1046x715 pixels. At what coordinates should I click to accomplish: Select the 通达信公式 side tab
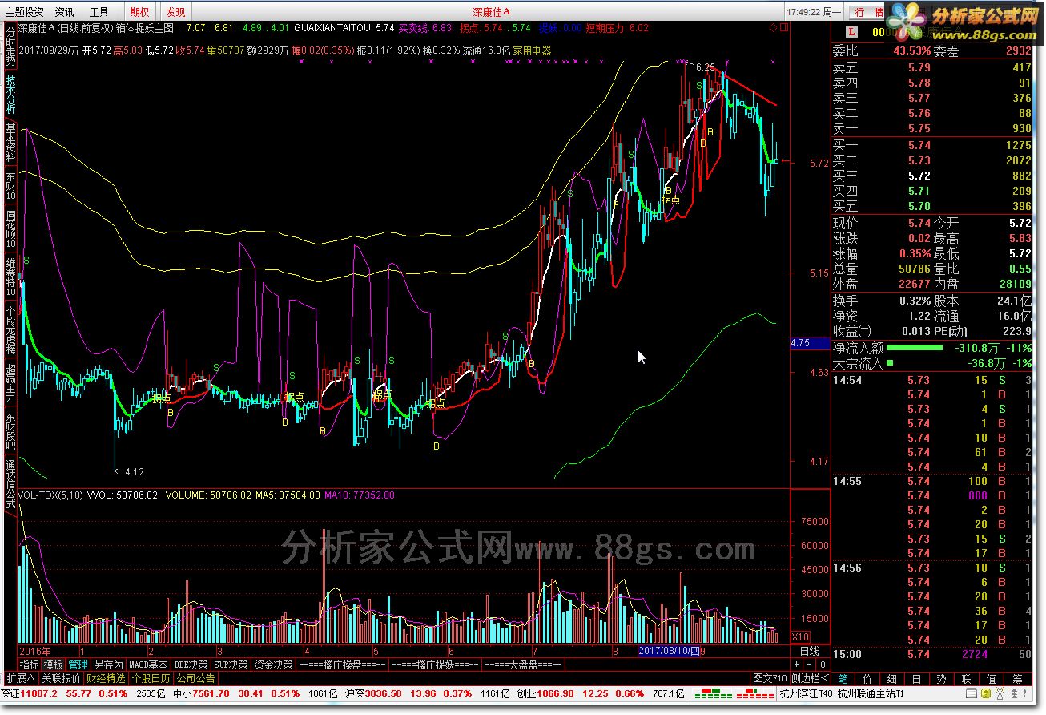click(10, 485)
